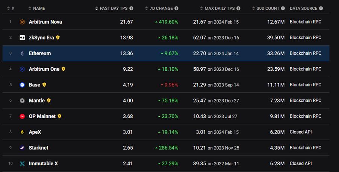Click the Base logo icon
This screenshot has height=172, width=339.
coord(22,85)
